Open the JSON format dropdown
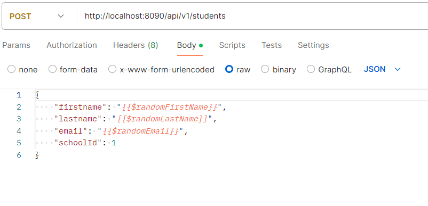Image resolution: width=428 pixels, height=206 pixels. pyautogui.click(x=382, y=69)
